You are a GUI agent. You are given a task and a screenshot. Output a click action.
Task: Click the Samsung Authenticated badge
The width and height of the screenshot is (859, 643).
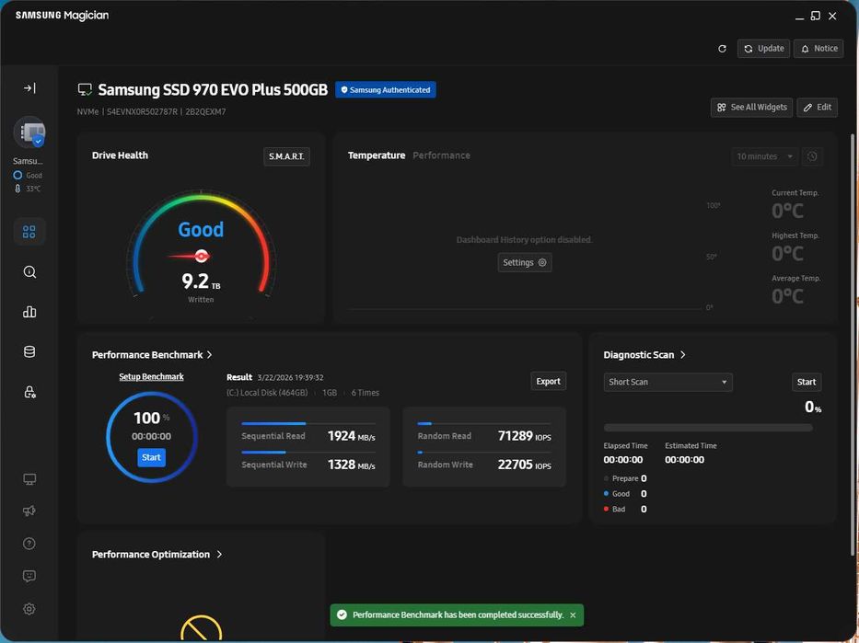click(x=386, y=90)
